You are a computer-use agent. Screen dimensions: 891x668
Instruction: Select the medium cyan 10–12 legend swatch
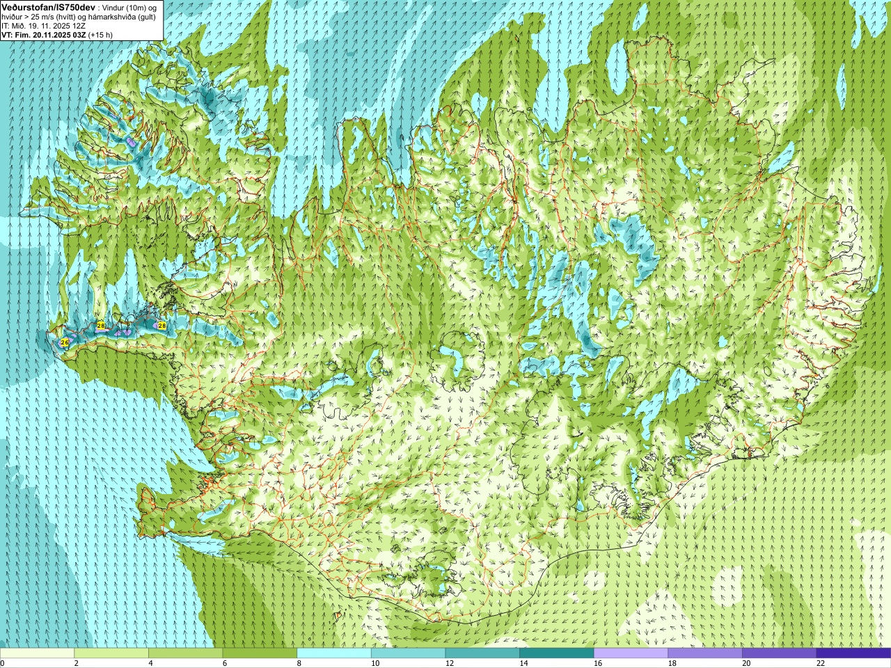click(409, 653)
